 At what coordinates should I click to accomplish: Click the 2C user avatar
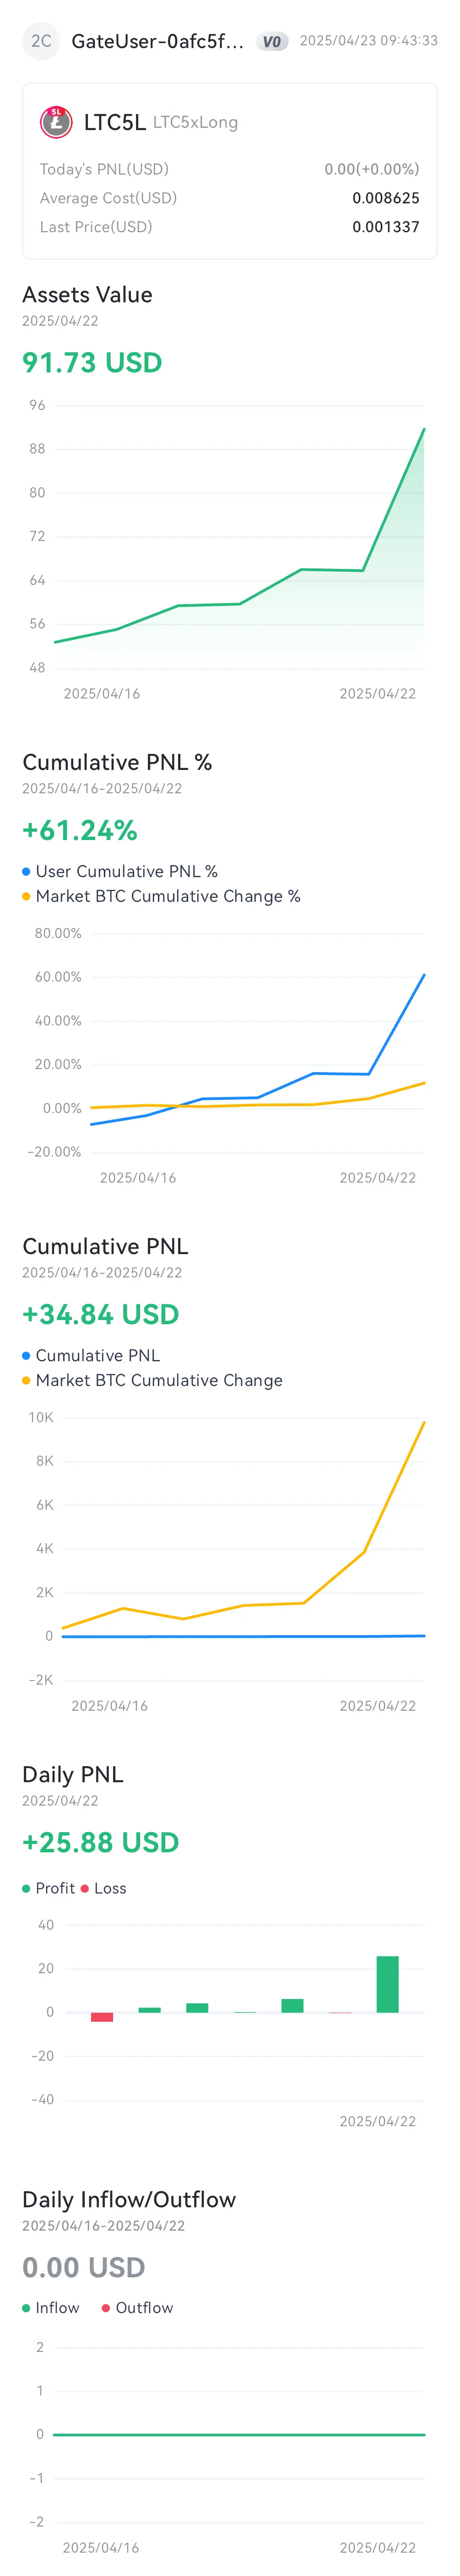click(x=41, y=41)
